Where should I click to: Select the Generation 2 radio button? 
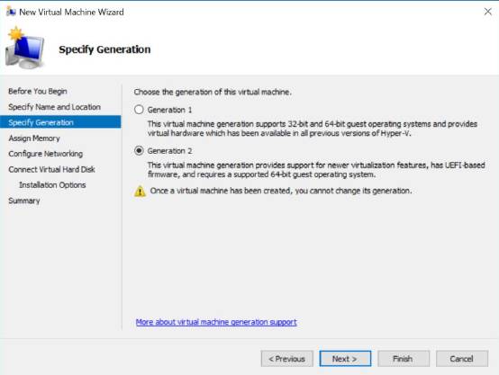coord(139,151)
